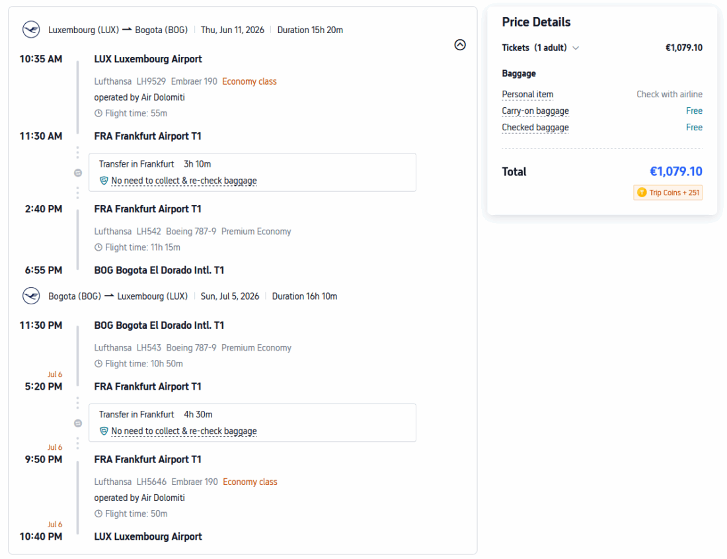This screenshot has height=559, width=727.
Task: Click the clock icon beside Flight time: 50m
Action: coord(98,514)
